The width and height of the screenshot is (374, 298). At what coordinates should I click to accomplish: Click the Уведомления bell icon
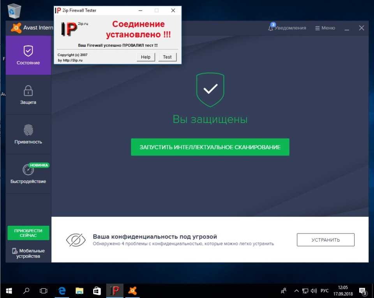click(x=271, y=28)
